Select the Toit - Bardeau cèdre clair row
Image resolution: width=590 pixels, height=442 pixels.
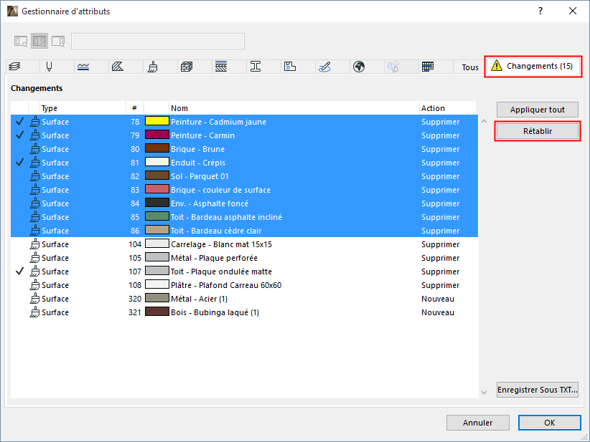[x=244, y=231]
